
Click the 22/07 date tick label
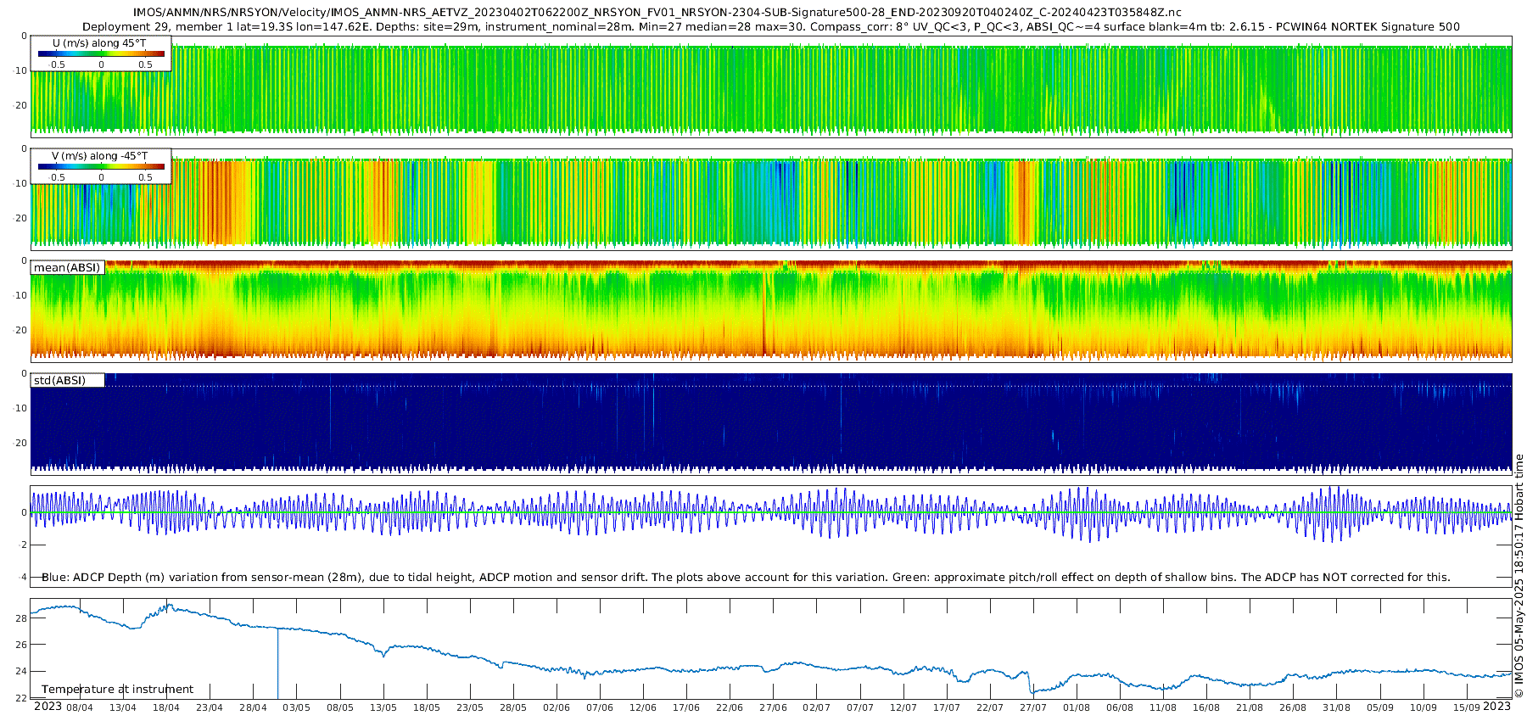tap(990, 707)
